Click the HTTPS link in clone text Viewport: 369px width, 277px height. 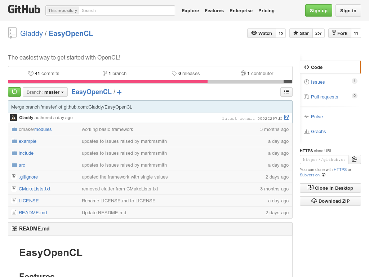[x=340, y=170]
